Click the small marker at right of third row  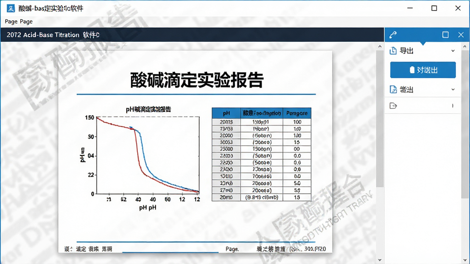point(453,106)
